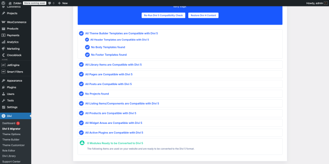Screen dimensions: 329x164
Task: Open Support Center submenu item
Action: tap(11, 161)
